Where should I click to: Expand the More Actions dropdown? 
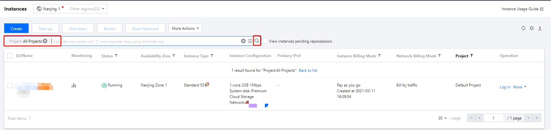tap(185, 28)
